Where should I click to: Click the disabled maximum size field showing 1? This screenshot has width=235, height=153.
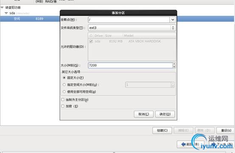tap(148, 85)
